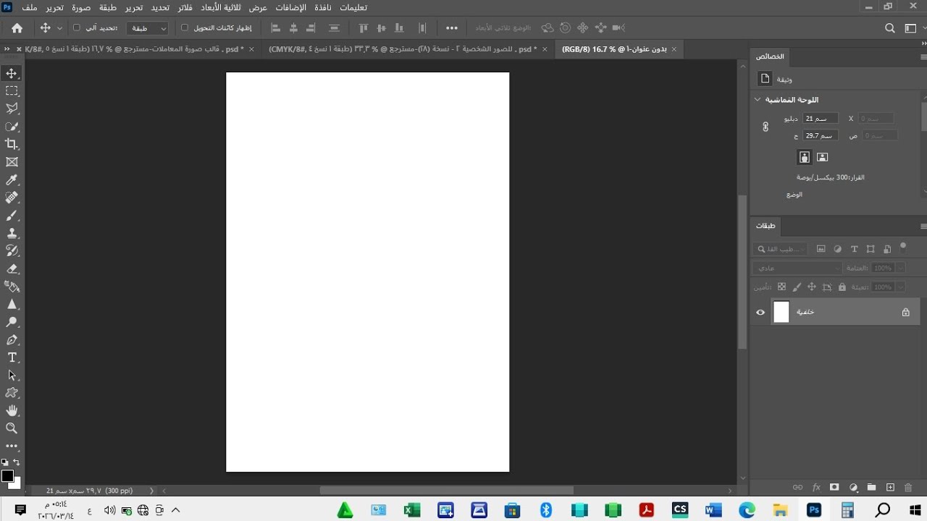Open the طبقة auto-select dropdown
Viewport: 927px width, 521px height.
tap(147, 28)
